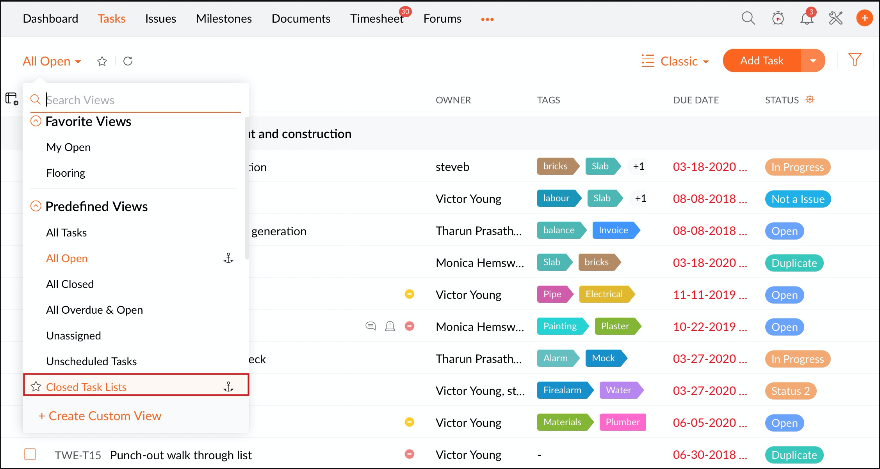
Task: Click the filter funnel icon
Action: [855, 60]
